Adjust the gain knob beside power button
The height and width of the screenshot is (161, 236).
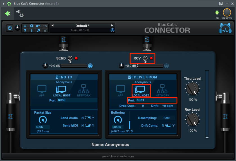click(17, 28)
